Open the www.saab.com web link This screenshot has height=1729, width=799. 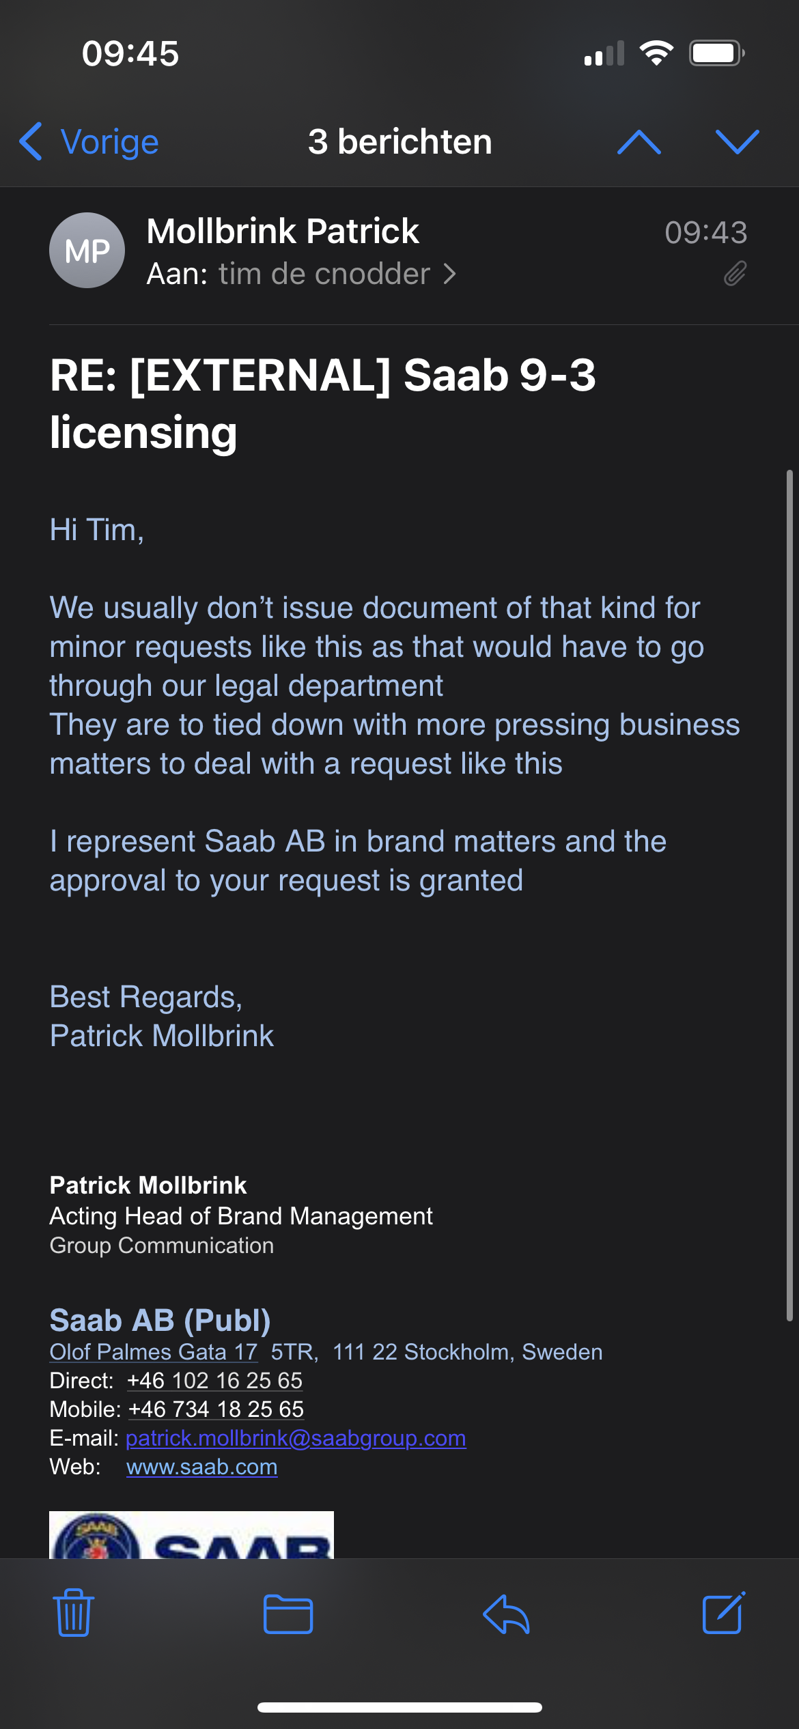click(x=202, y=1467)
